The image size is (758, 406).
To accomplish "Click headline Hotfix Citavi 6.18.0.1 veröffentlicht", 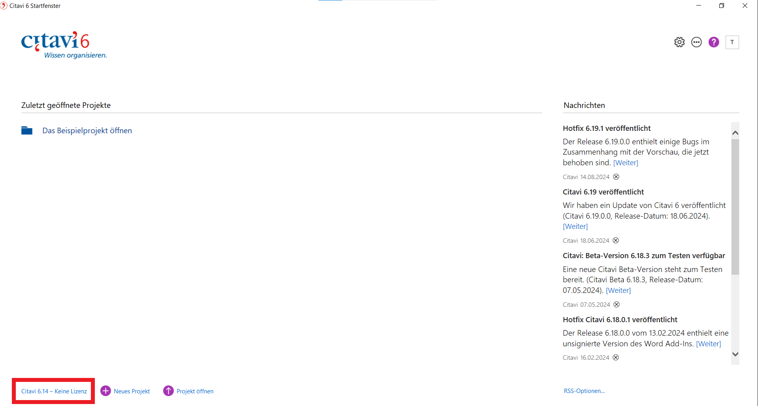I will click(x=620, y=320).
